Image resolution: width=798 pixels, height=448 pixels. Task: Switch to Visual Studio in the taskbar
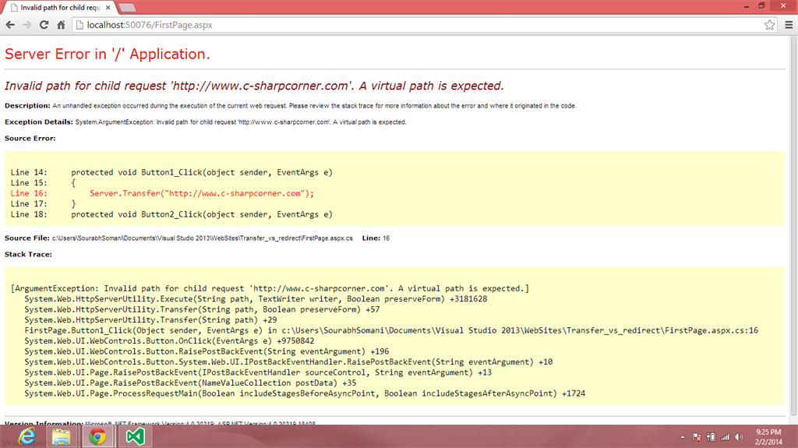pyautogui.click(x=136, y=437)
